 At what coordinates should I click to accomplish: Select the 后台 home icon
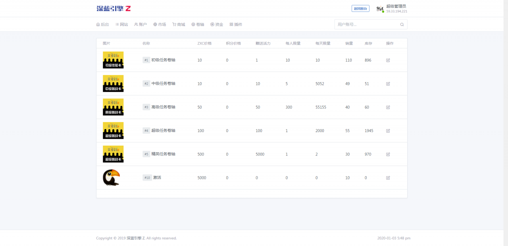[98, 24]
